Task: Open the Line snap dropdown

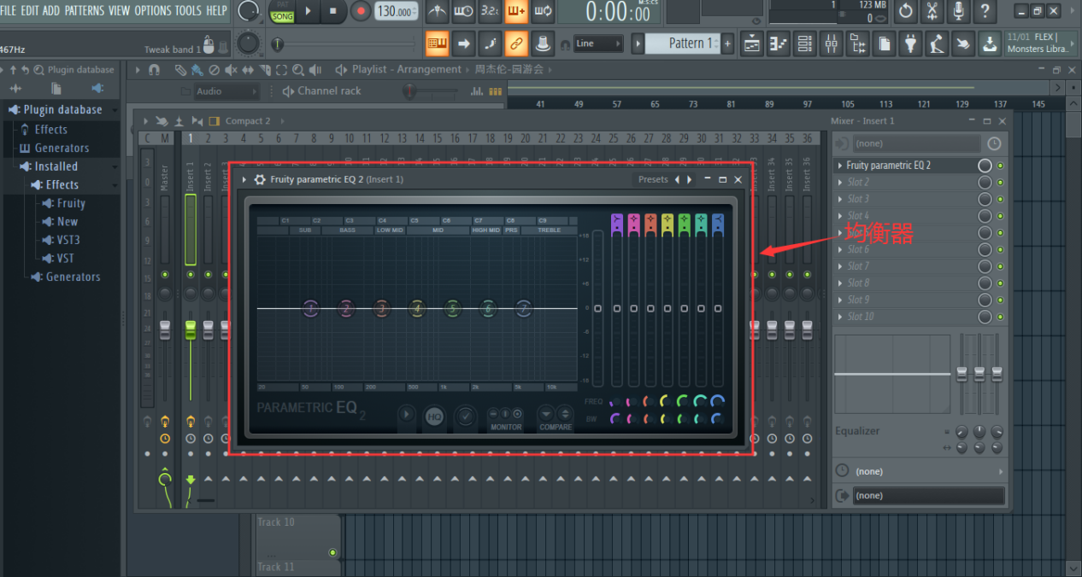Action: pyautogui.click(x=597, y=43)
